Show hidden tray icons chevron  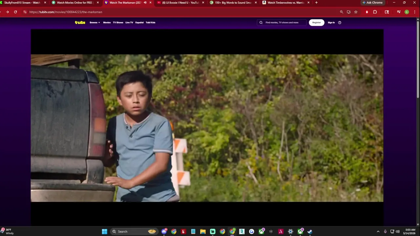click(x=378, y=231)
